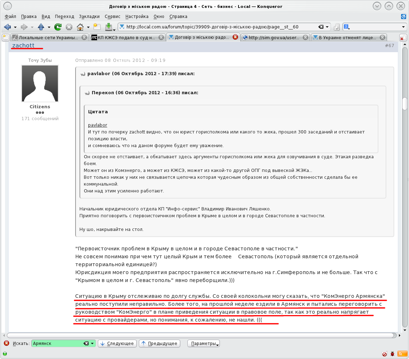409x359 pixels.
Task: Open the search box dropdown arrow
Action: 403,27
